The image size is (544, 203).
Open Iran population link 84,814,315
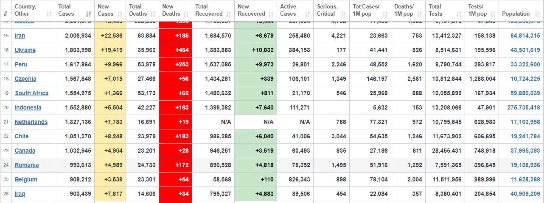pos(525,36)
